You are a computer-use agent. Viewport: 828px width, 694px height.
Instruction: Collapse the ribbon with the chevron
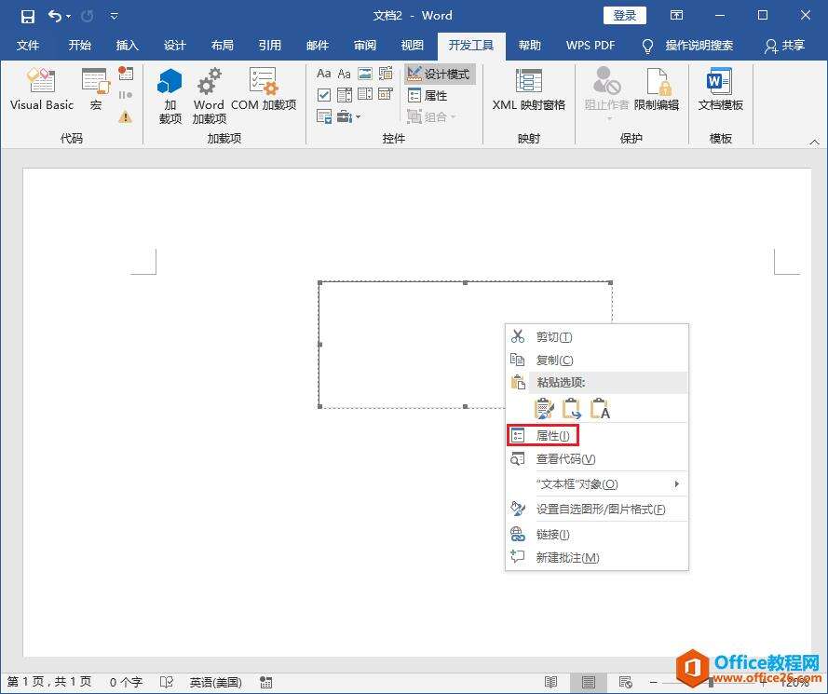pos(814,142)
